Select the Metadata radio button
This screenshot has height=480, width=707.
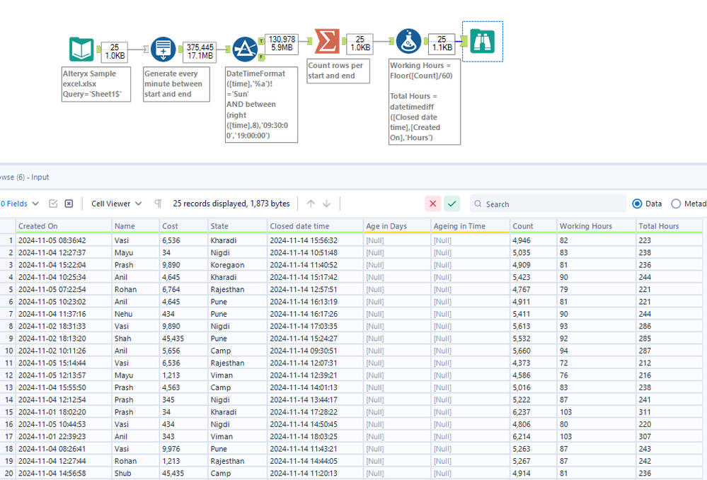(676, 204)
